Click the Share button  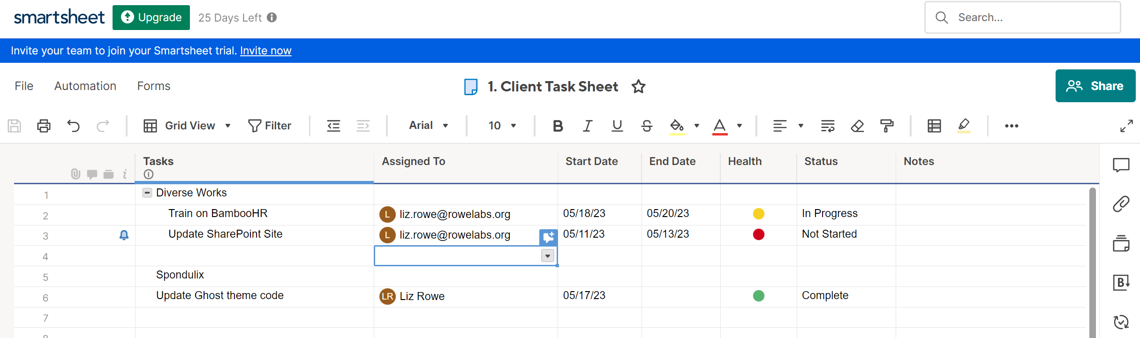[x=1095, y=86]
